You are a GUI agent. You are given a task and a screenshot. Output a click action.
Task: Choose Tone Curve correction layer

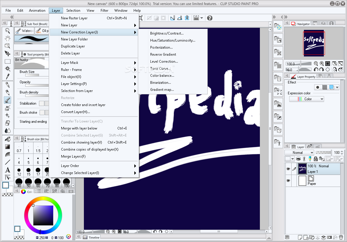(x=160, y=69)
